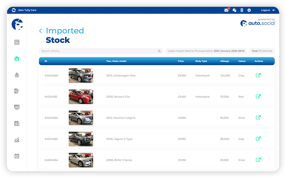Click the powered by auto.social logo
The width and height of the screenshot is (286, 178).
click(258, 22)
